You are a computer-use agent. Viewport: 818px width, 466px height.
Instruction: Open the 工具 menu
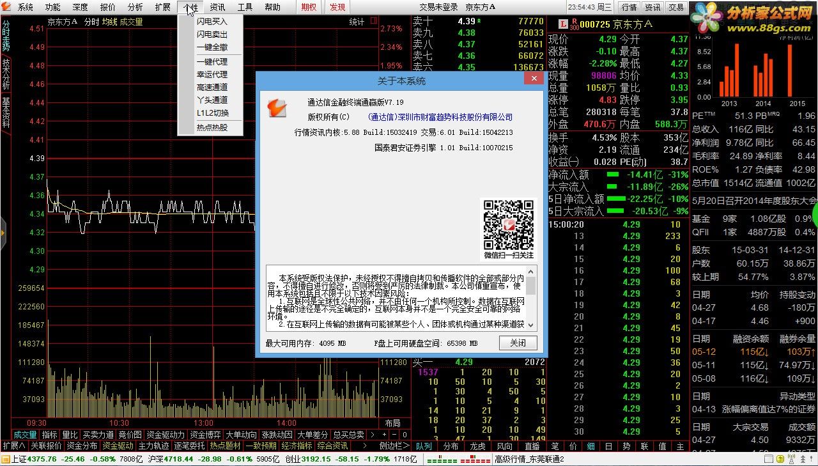245,8
